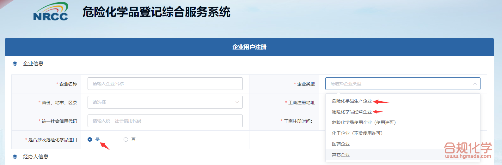Screen dimensions: 502x165
Task: Collapse the 企业类型 dropdown arrow
Action: pyautogui.click(x=474, y=84)
